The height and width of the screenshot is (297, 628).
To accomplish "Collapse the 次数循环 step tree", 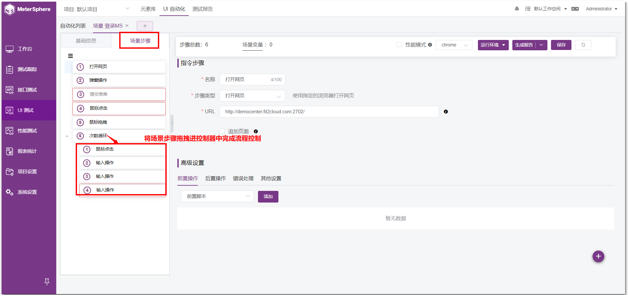I will click(x=67, y=136).
